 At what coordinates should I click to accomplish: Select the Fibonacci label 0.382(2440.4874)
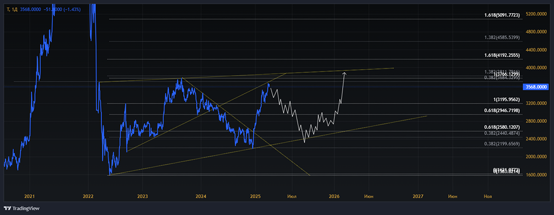pos(502,133)
